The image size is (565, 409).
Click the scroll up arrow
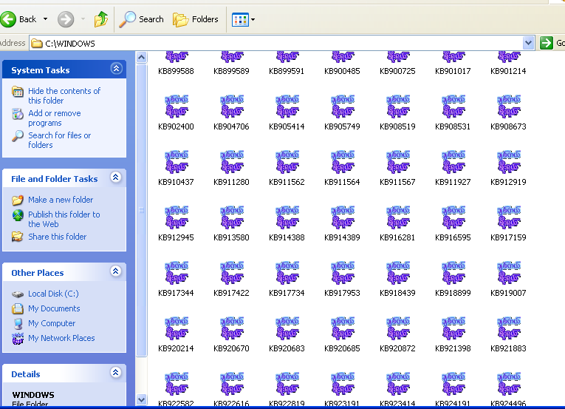point(142,57)
